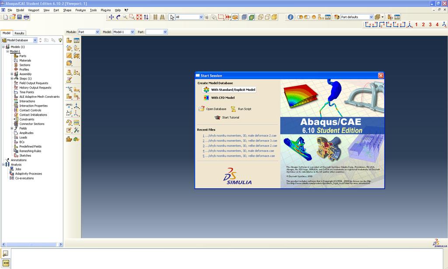Select Loads in model tree

coord(23,138)
